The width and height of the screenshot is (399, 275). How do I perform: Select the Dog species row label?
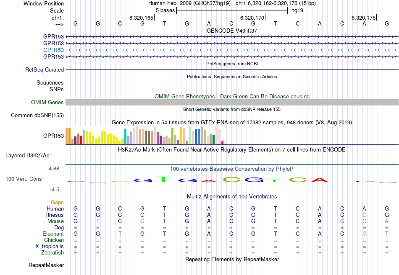click(59, 228)
